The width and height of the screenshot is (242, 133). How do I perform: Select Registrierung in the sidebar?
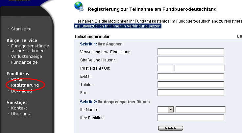[x=25, y=85]
